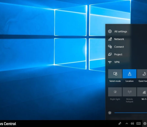Toggle the Quiet hours moon tile
Viewport: 147px width, 127px height.
142,74
